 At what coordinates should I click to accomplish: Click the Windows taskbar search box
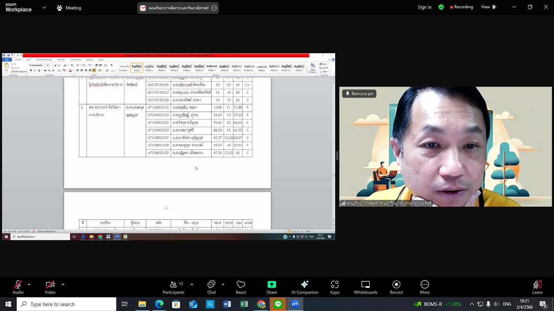pyautogui.click(x=66, y=304)
